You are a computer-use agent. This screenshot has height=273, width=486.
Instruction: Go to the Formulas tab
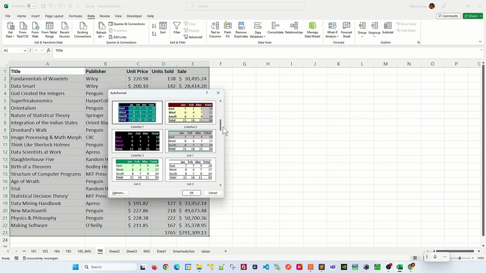click(x=75, y=16)
